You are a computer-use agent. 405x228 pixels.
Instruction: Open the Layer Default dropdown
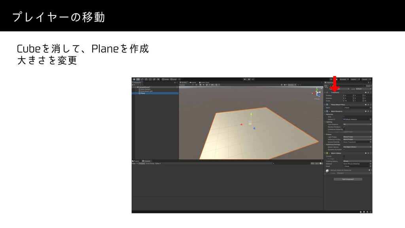tap(363, 89)
